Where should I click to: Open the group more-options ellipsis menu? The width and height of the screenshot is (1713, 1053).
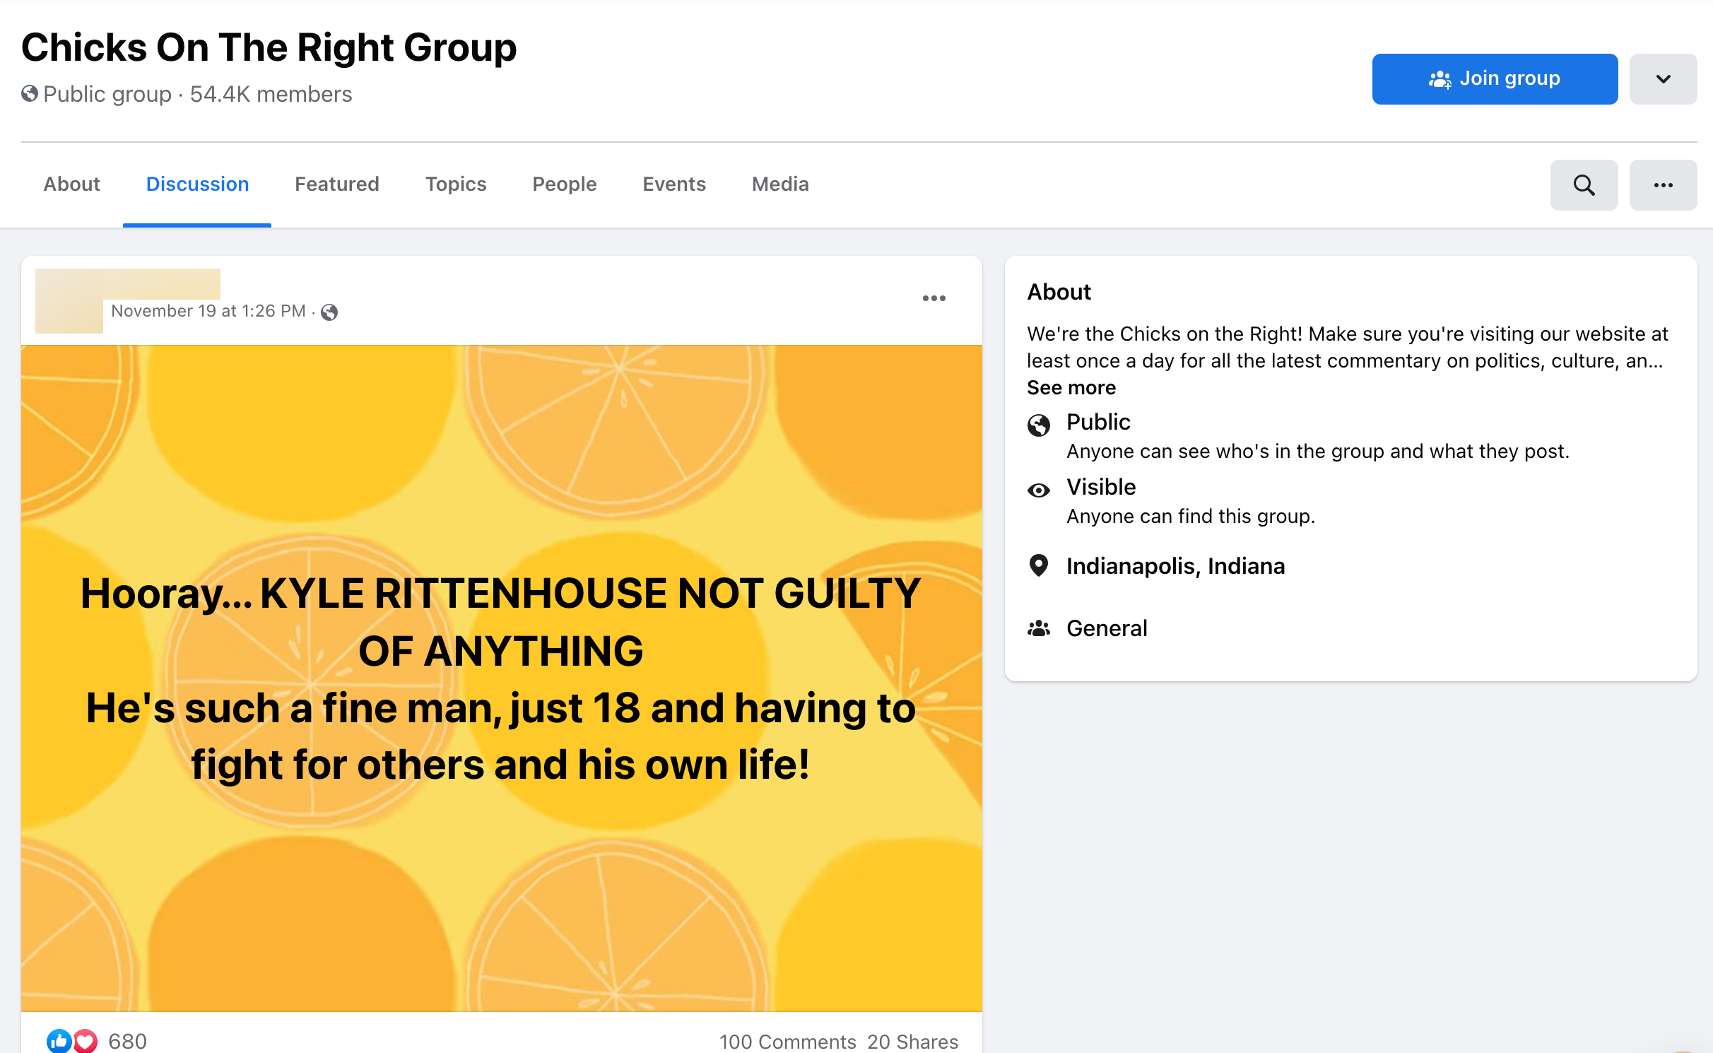click(x=1662, y=185)
